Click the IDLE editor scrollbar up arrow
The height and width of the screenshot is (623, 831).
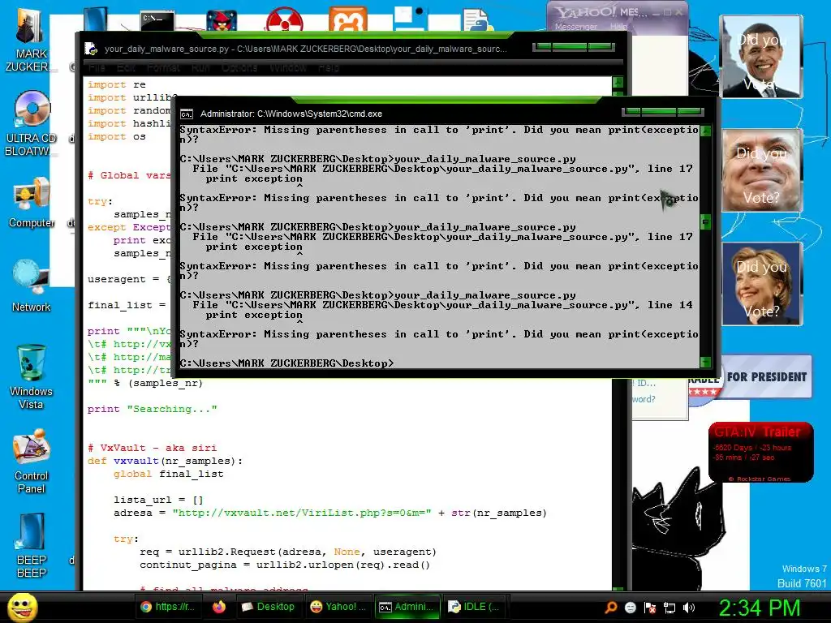pyautogui.click(x=618, y=83)
